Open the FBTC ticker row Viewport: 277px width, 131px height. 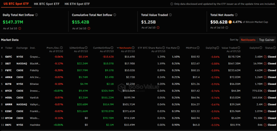pos(138,70)
